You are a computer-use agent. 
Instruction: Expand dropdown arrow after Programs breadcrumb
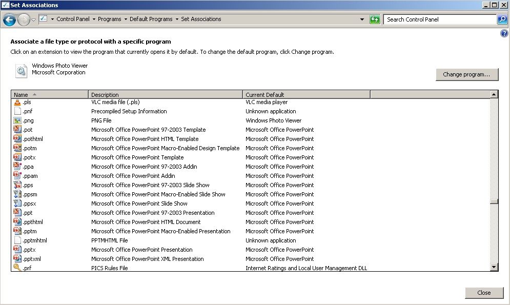(x=126, y=19)
